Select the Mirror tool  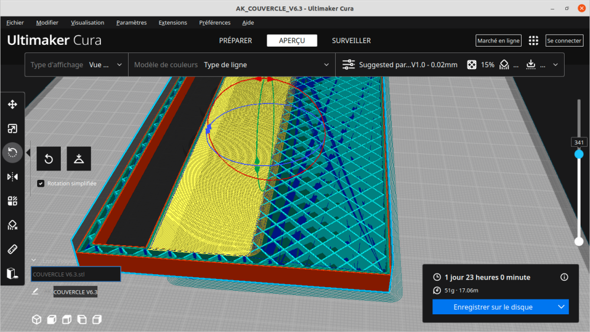pos(12,177)
